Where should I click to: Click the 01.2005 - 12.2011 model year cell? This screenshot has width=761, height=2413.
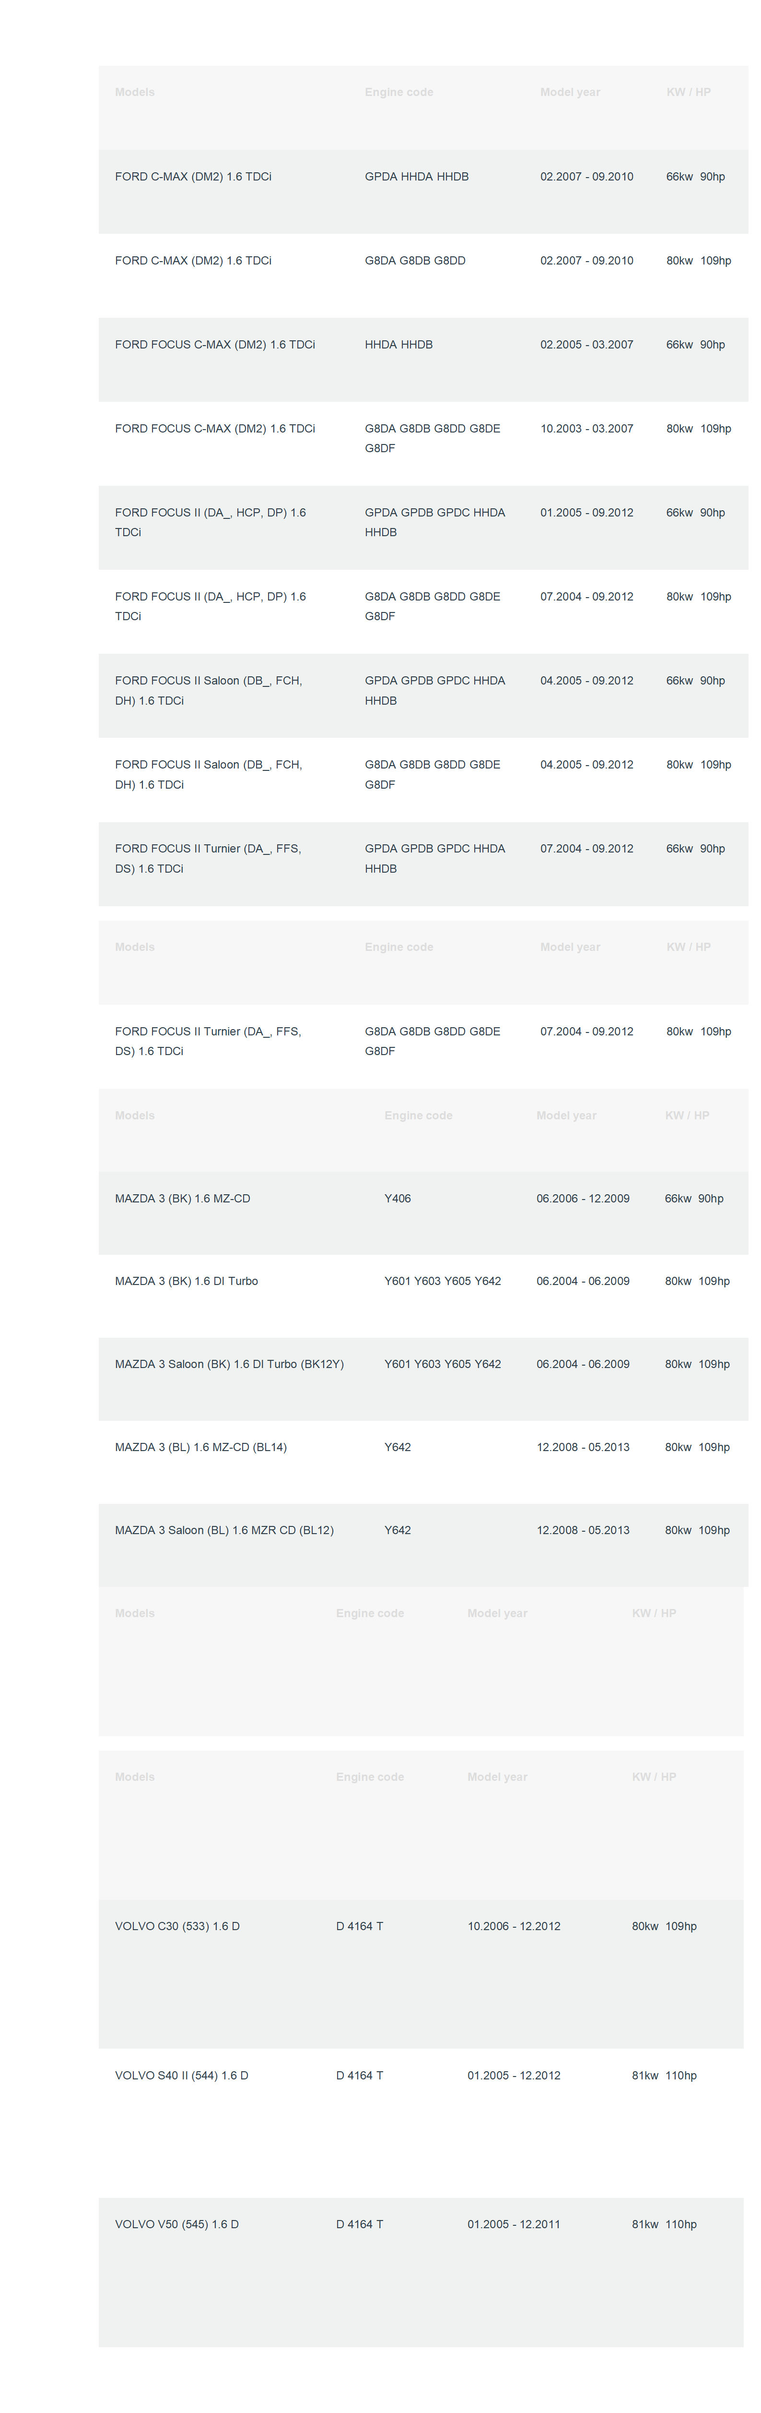[x=514, y=2224]
